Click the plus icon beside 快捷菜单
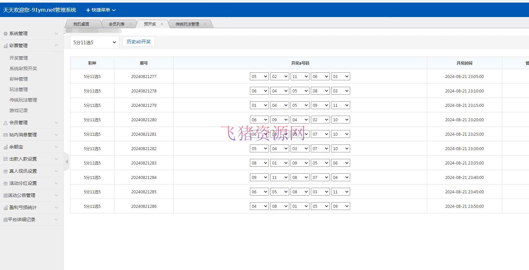Viewport: 529px width, 270px height. (x=88, y=10)
